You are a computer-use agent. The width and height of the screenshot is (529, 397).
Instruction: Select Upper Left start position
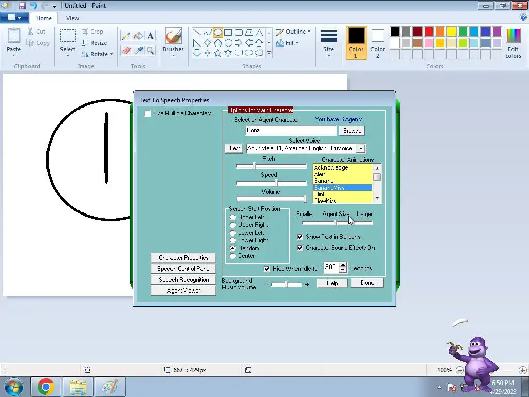coord(232,217)
